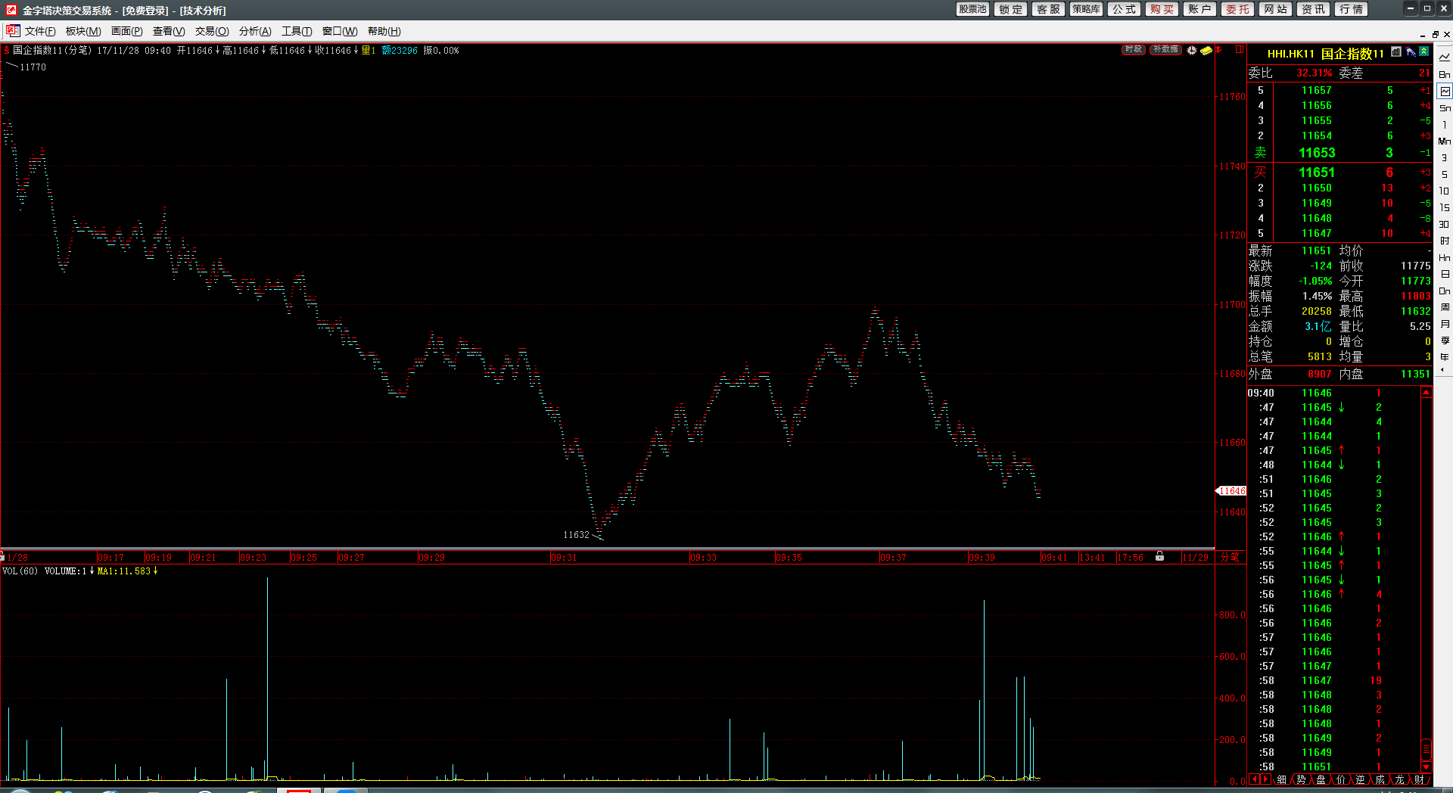The height and width of the screenshot is (793, 1453).
Task: Click the 购买 button
Action: click(x=1162, y=9)
